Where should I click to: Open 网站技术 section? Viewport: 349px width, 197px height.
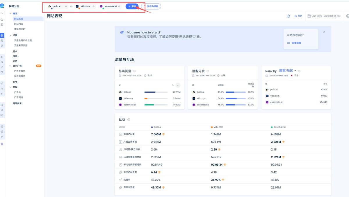[x=17, y=103]
